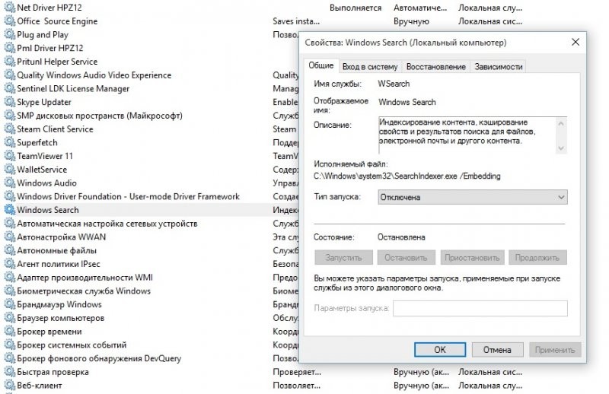The image size is (609, 394).
Task: Click the Plug and Play service icon
Action: tap(10, 35)
